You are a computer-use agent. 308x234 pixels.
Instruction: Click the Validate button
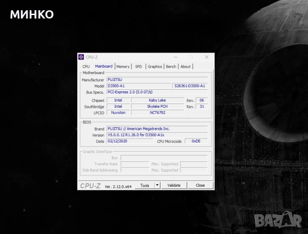pos(174,185)
